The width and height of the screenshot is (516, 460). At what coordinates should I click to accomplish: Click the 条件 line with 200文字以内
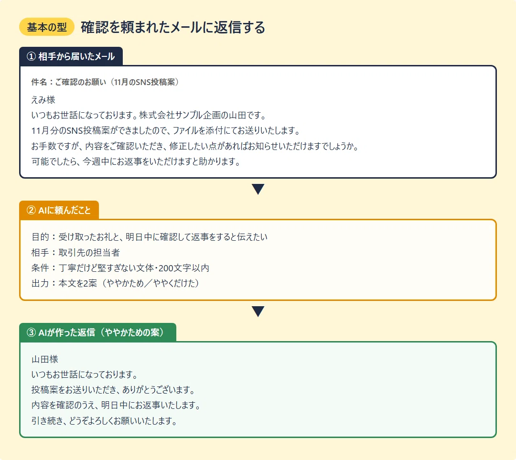[x=120, y=268]
